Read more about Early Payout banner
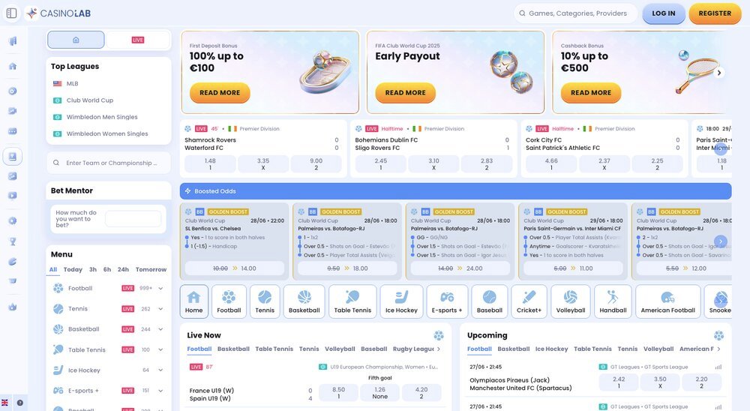 (405, 93)
